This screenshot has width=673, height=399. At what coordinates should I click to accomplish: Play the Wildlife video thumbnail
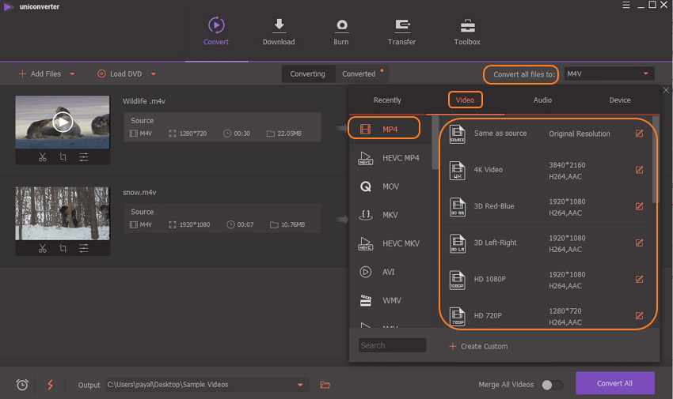(x=63, y=122)
